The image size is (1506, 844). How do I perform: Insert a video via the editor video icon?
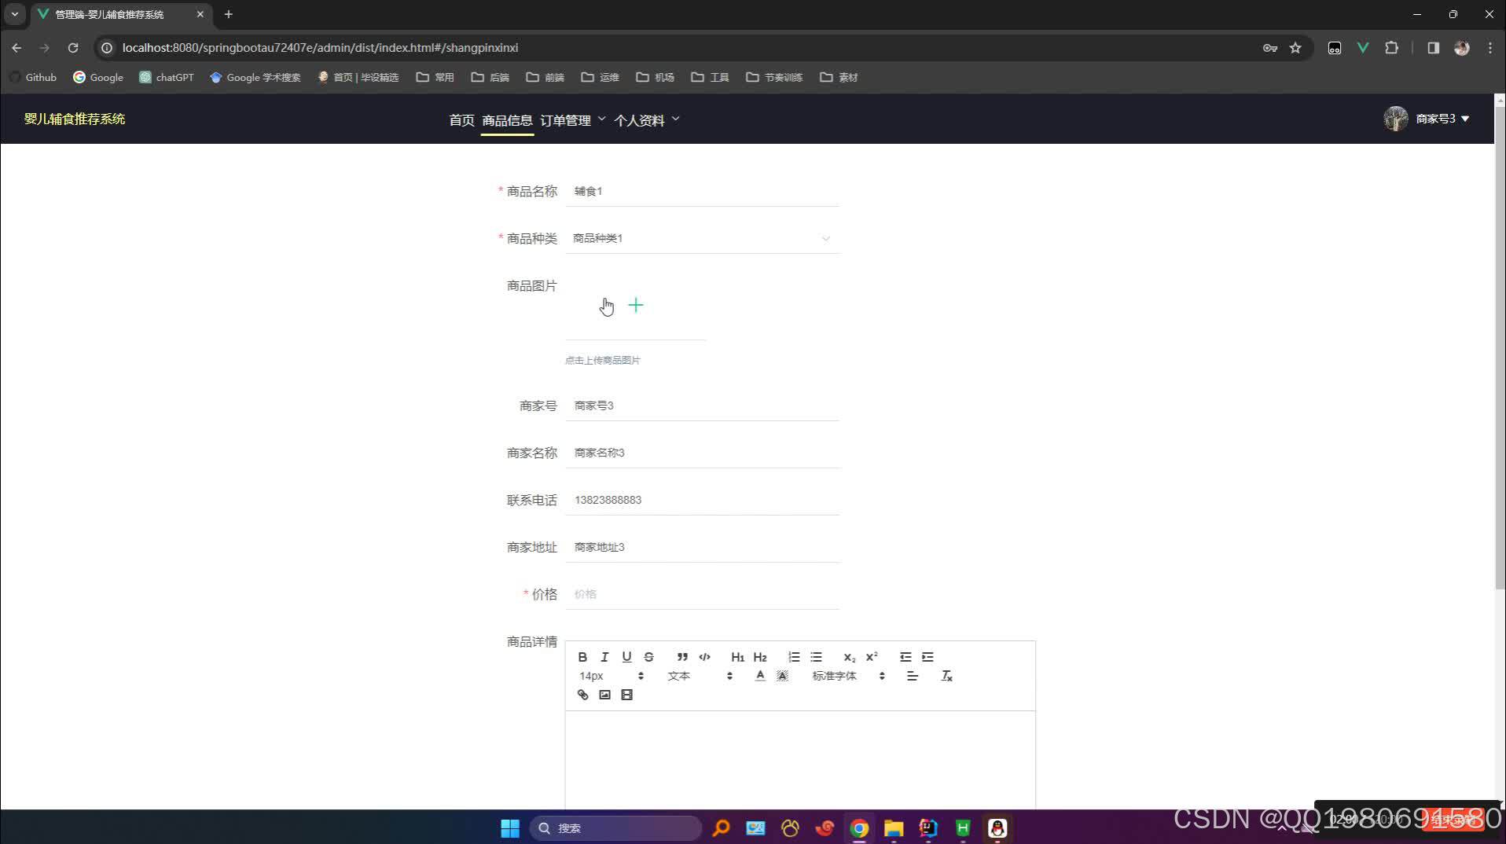pyautogui.click(x=626, y=695)
